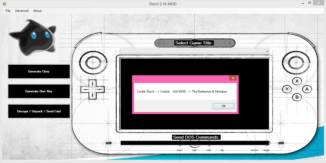Minimize the DiscU window
Viewport: 326px width, 163px height.
(x=303, y=3)
